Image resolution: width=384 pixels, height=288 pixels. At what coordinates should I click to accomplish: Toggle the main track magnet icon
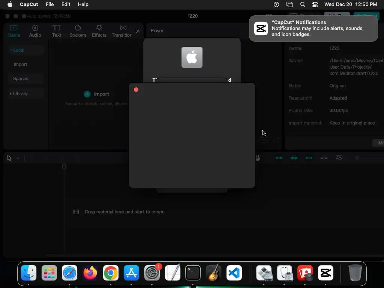(279, 158)
